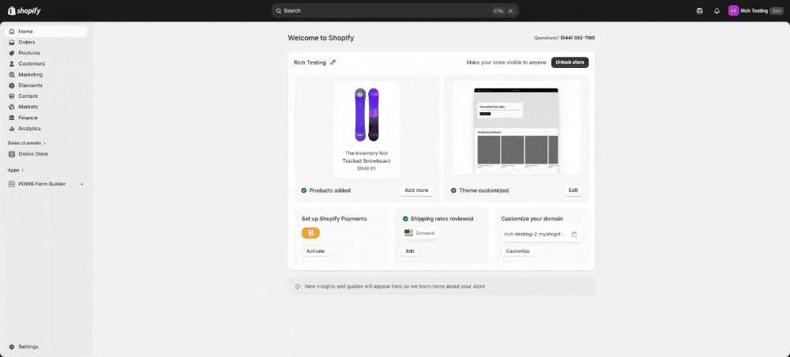The height and width of the screenshot is (357, 790).
Task: Click the Shopify logo in header
Action: click(x=24, y=10)
